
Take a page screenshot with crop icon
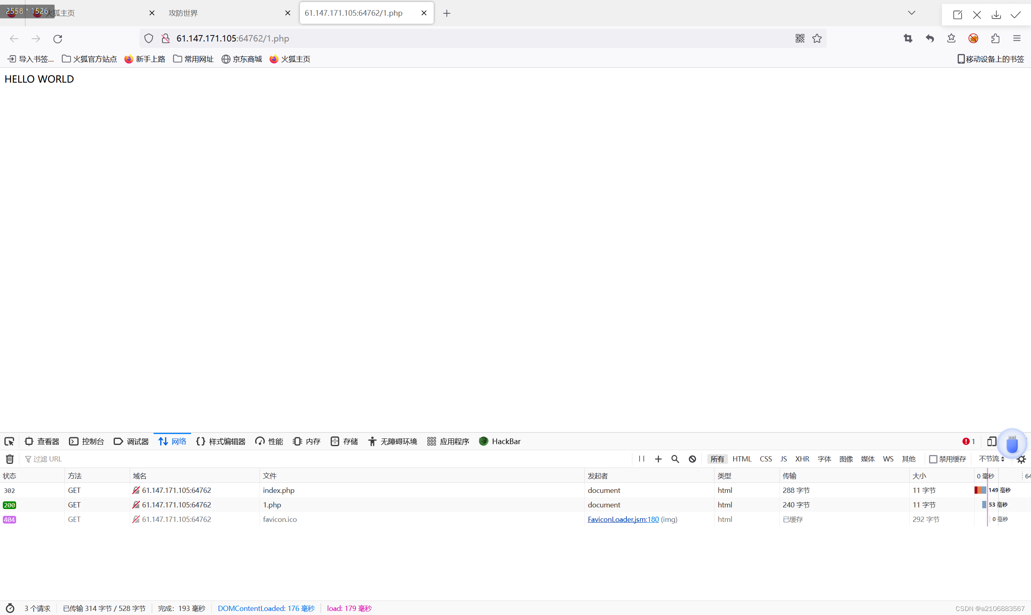(908, 38)
